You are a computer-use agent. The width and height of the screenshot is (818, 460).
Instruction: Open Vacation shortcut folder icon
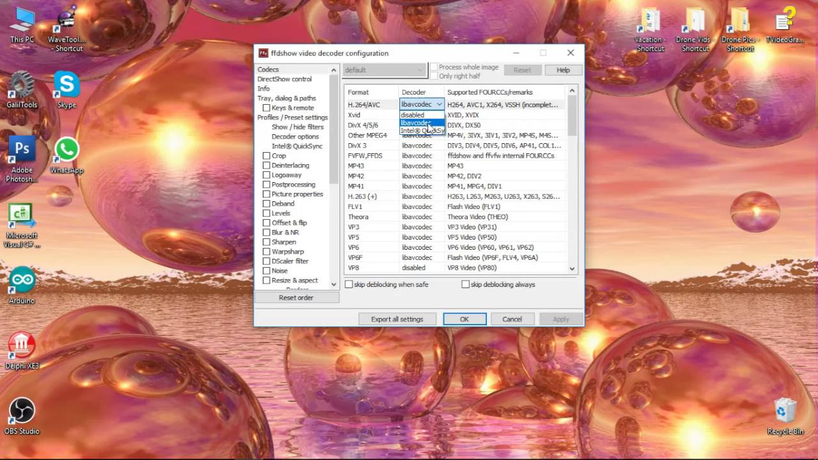(x=649, y=31)
